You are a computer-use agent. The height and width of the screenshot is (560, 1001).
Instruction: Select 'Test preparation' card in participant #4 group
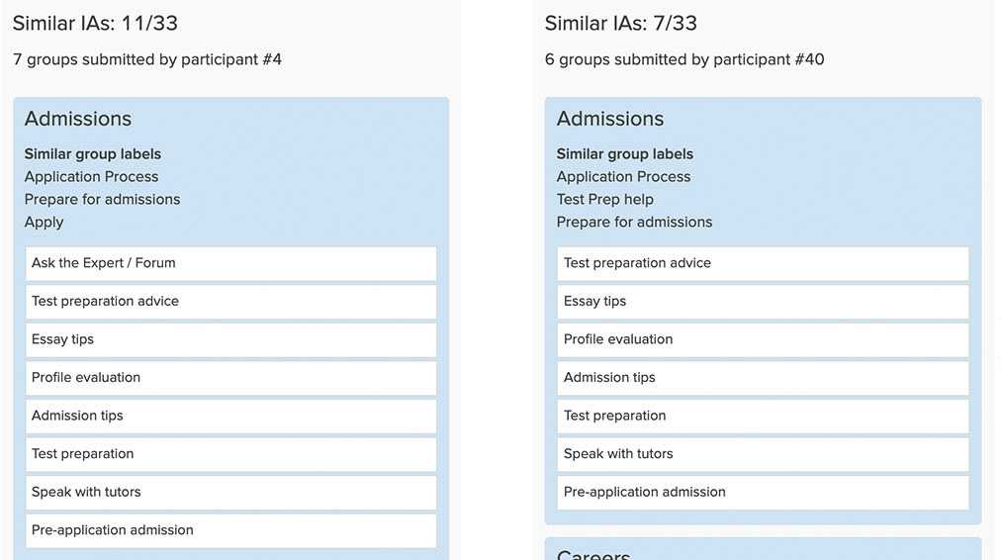coord(231,454)
